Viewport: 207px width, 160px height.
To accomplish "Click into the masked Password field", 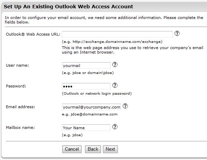I will [x=86, y=86].
